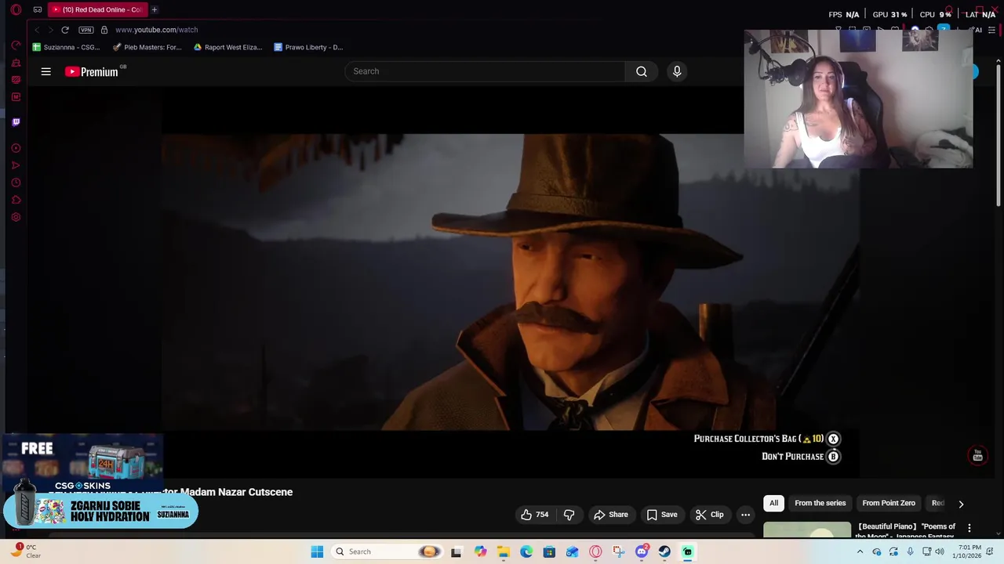Toggle the VPN badge in address bar
The width and height of the screenshot is (1004, 564).
coord(85,30)
